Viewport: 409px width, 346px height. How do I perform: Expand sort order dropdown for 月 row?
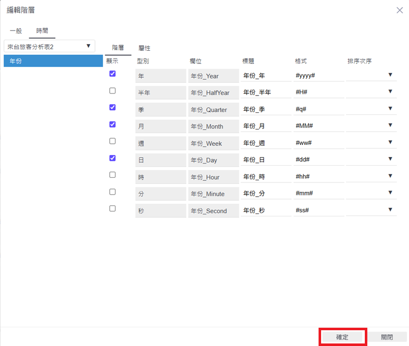[x=371, y=125]
